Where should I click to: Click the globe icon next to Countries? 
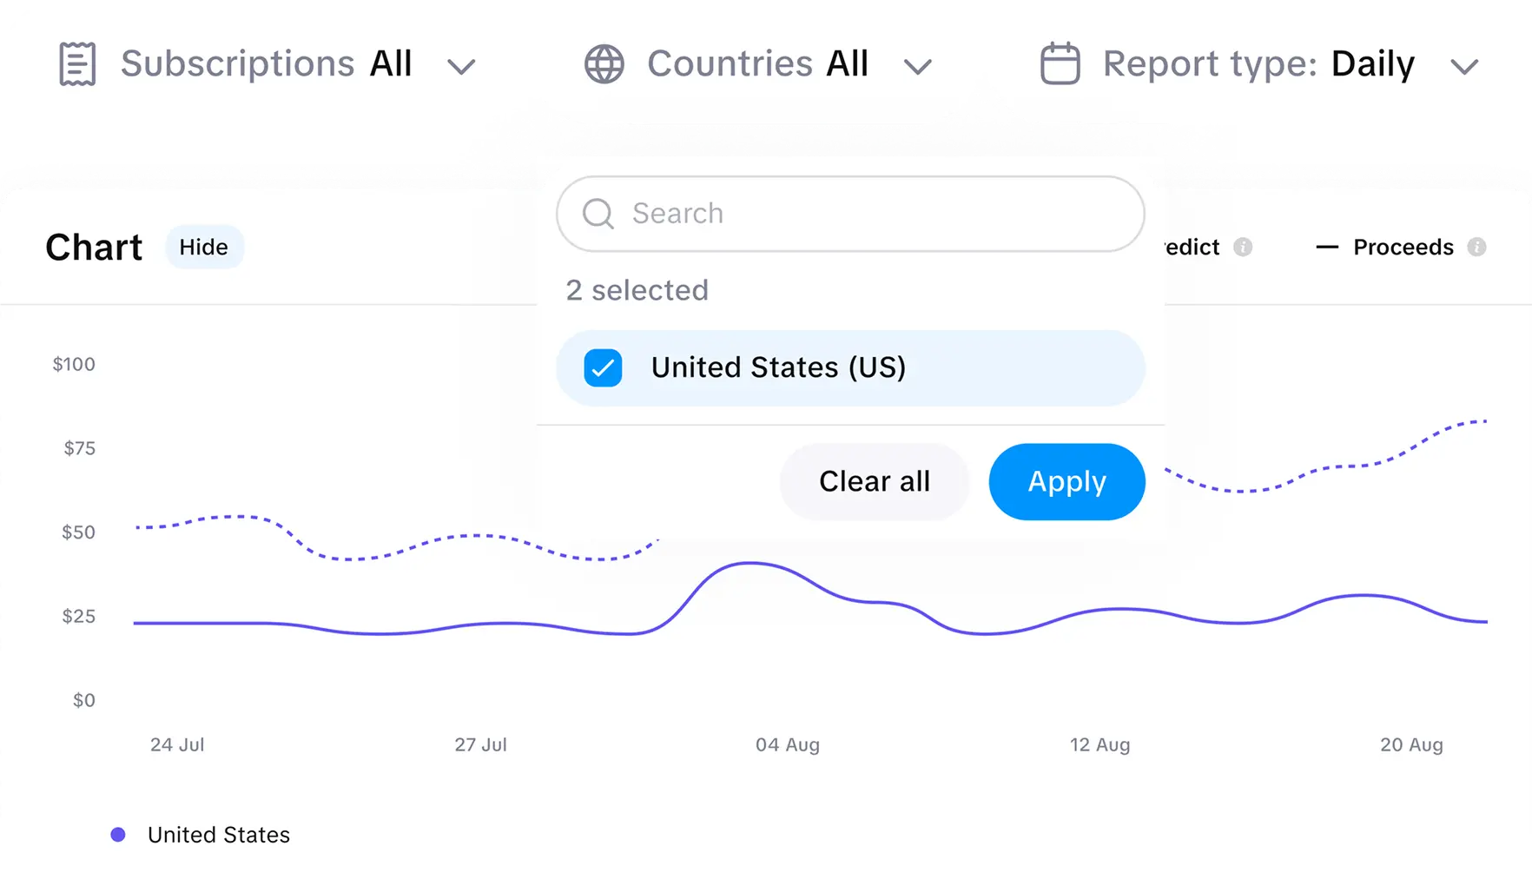point(604,63)
